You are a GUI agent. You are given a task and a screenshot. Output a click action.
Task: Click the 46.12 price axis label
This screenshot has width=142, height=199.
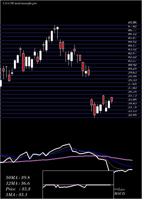(132, 34)
